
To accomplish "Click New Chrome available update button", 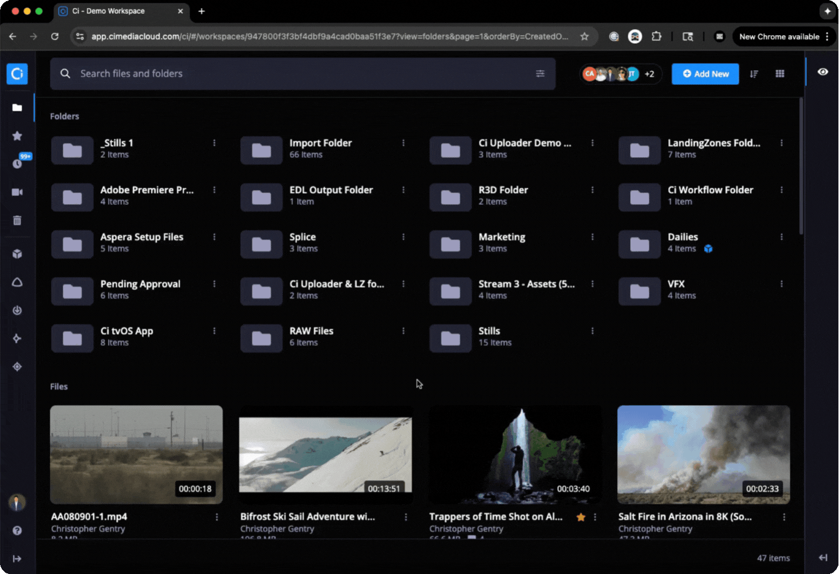I will pyautogui.click(x=784, y=36).
